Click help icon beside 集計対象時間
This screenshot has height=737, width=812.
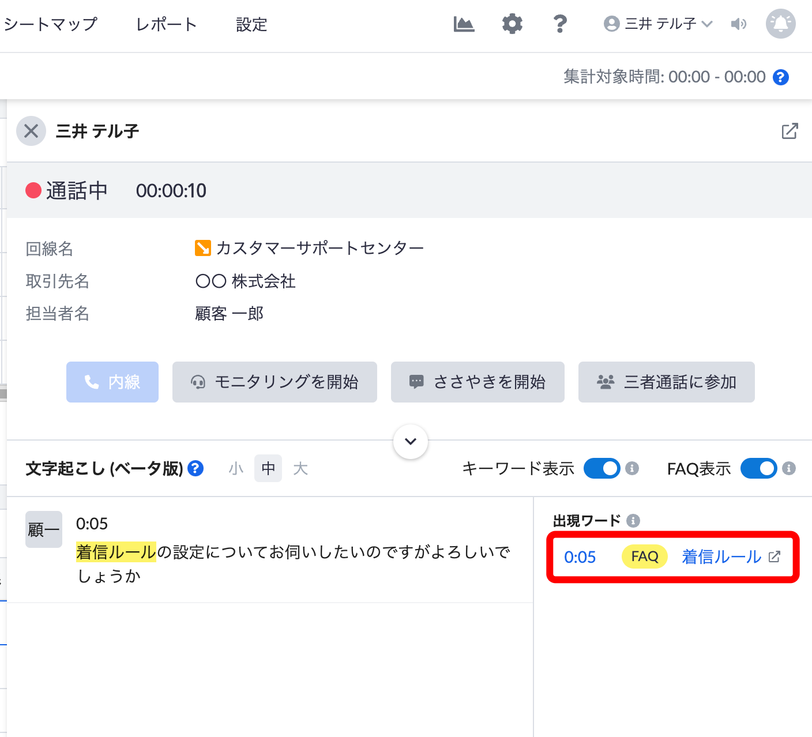(x=781, y=77)
